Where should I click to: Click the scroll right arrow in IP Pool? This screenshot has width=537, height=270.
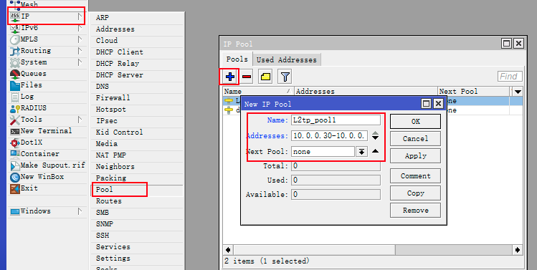pos(518,250)
